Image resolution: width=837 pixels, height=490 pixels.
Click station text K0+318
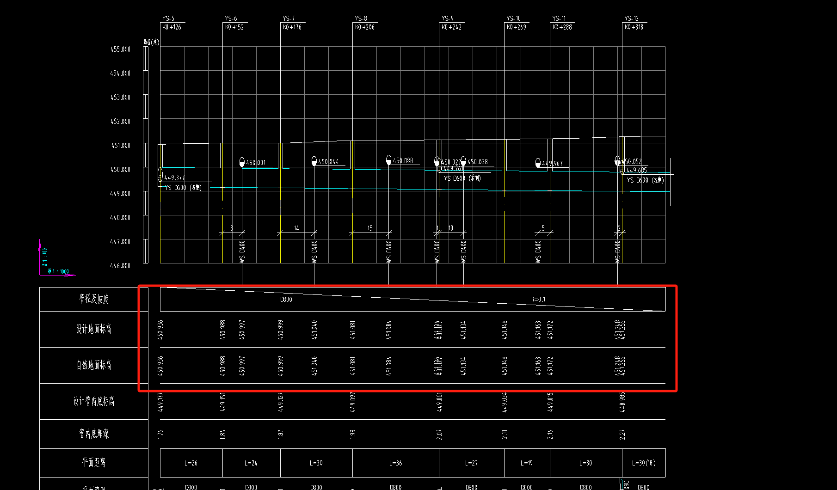coord(634,27)
